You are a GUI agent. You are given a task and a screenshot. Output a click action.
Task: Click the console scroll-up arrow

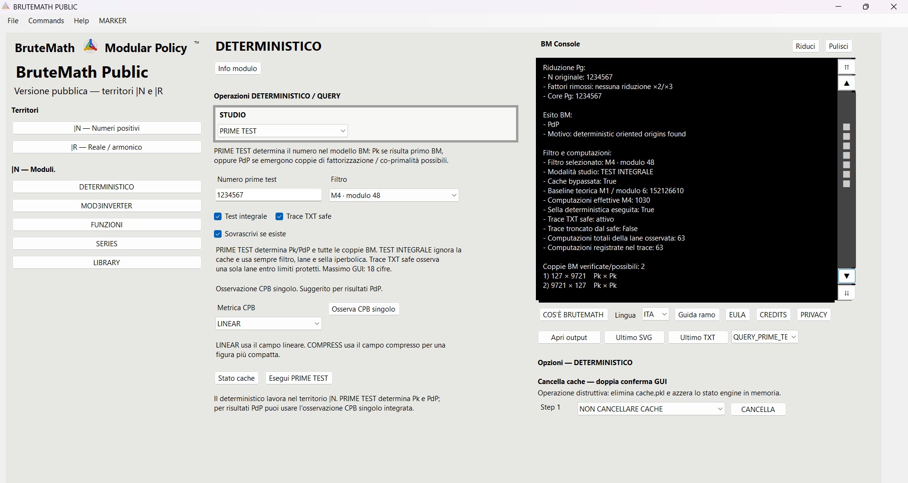tap(846, 83)
